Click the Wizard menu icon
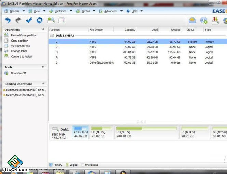 (x=77, y=11)
